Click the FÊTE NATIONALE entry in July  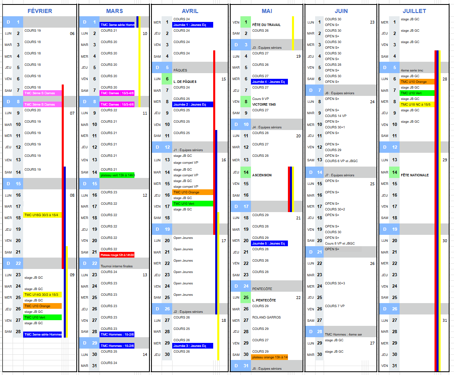(x=415, y=175)
